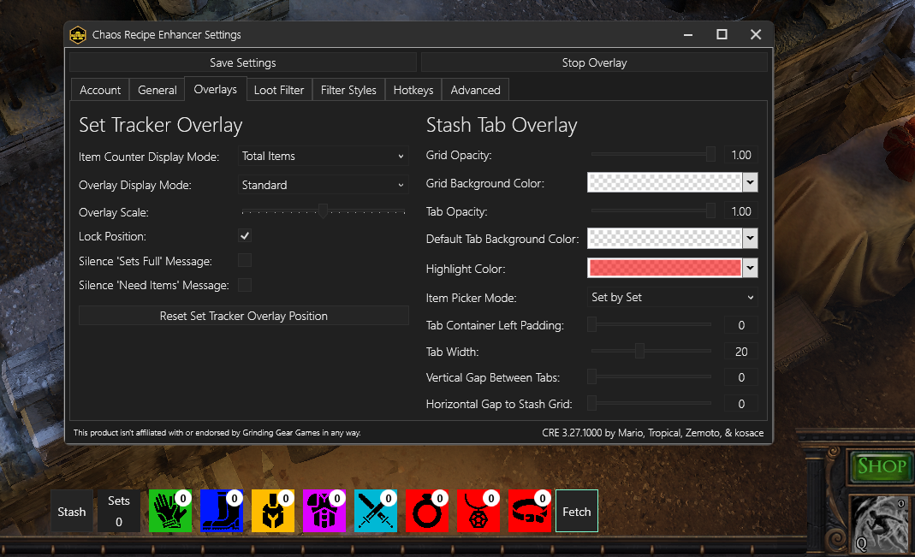The width and height of the screenshot is (915, 557).
Task: Enable Silence 'Sets Full' Message checkbox
Action: click(x=245, y=260)
